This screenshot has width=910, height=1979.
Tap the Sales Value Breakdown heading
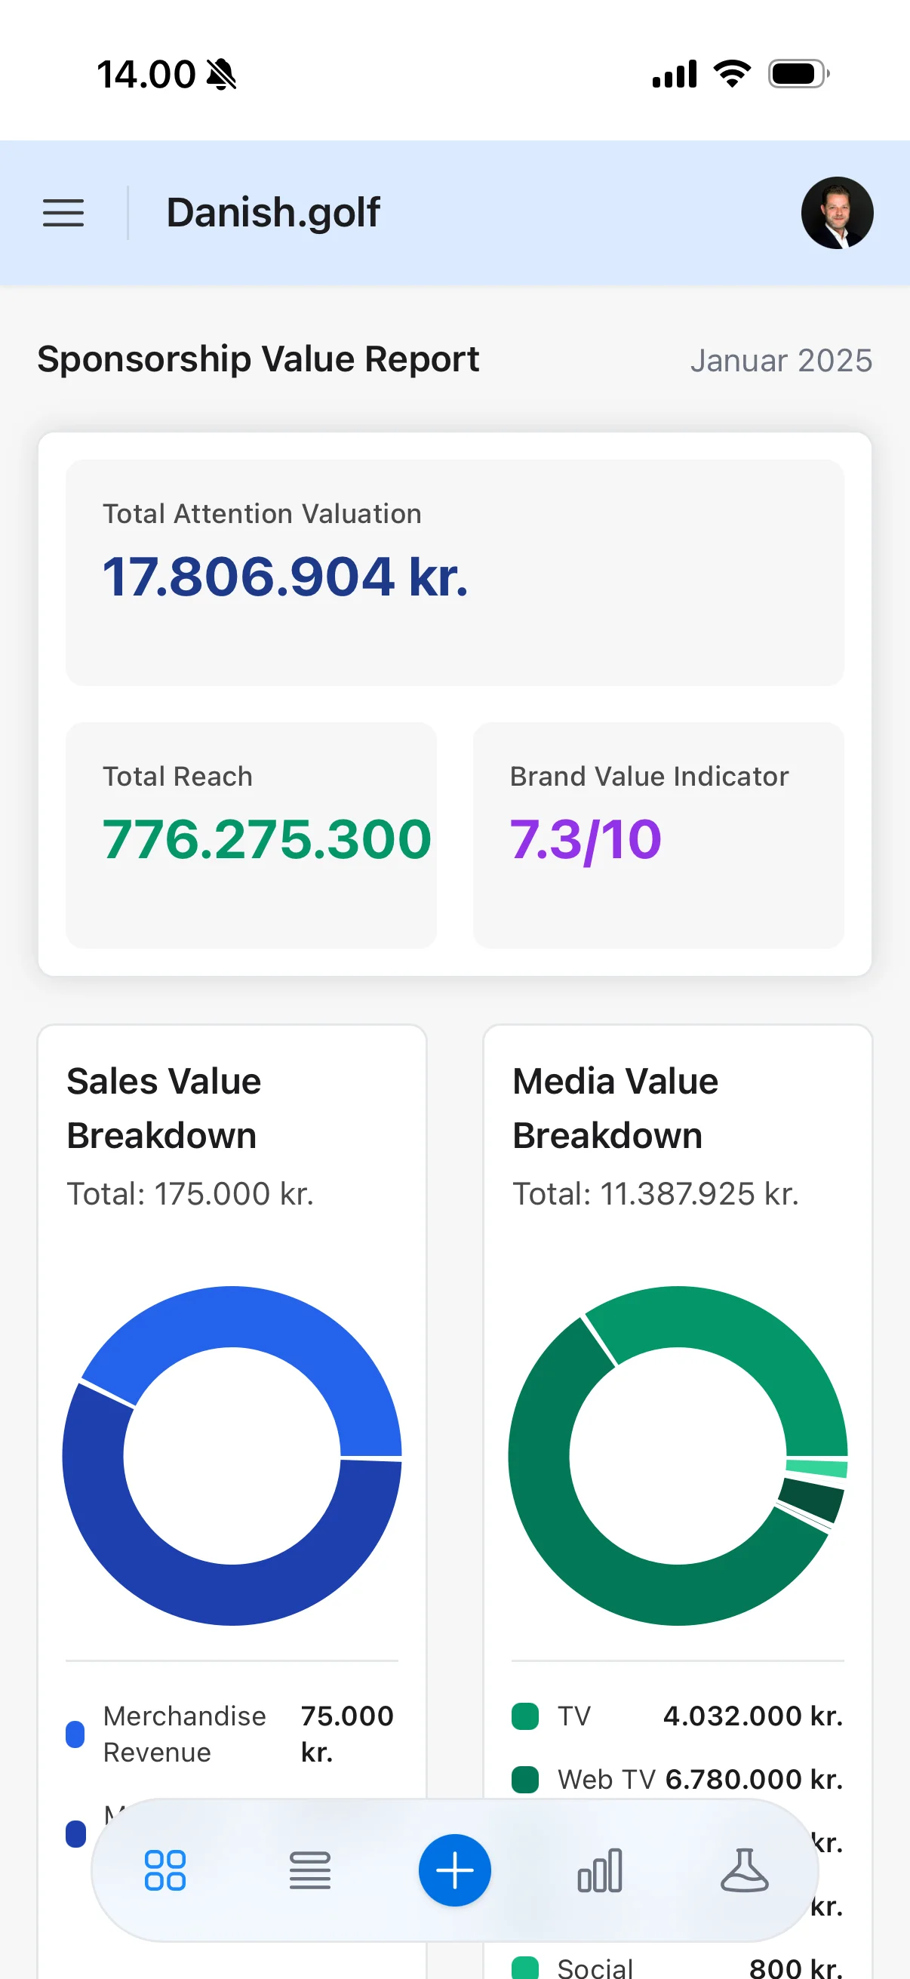click(x=164, y=1108)
